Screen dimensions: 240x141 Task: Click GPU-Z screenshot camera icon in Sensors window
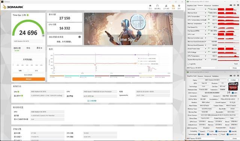pyautogui.click(x=231, y=5)
